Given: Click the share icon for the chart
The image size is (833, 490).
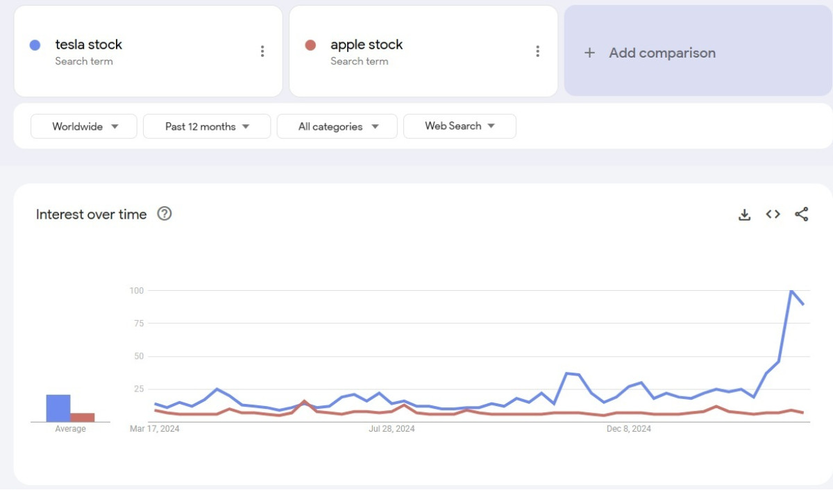Looking at the screenshot, I should click(x=801, y=214).
